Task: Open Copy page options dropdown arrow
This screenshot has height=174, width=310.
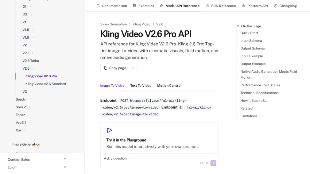Action: (133, 68)
